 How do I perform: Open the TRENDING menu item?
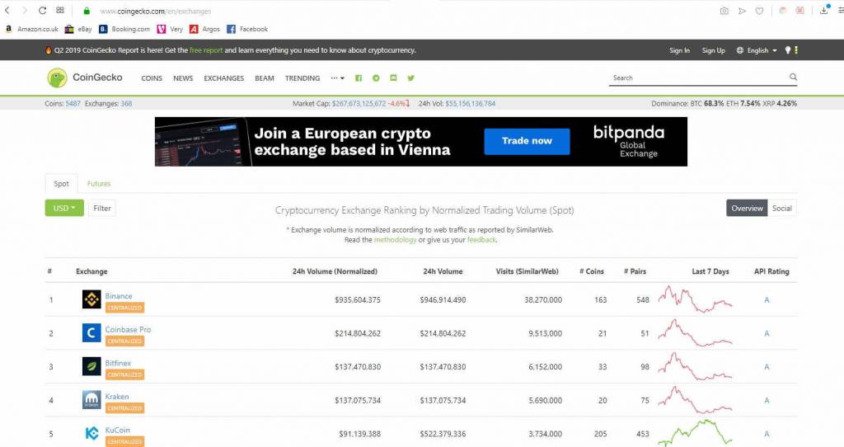[302, 78]
